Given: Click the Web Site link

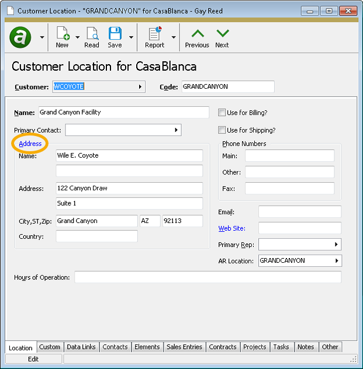Looking at the screenshot, I should tap(231, 228).
